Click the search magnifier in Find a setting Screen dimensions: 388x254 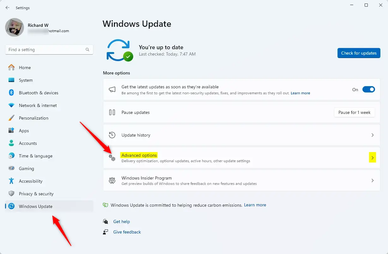(x=87, y=50)
